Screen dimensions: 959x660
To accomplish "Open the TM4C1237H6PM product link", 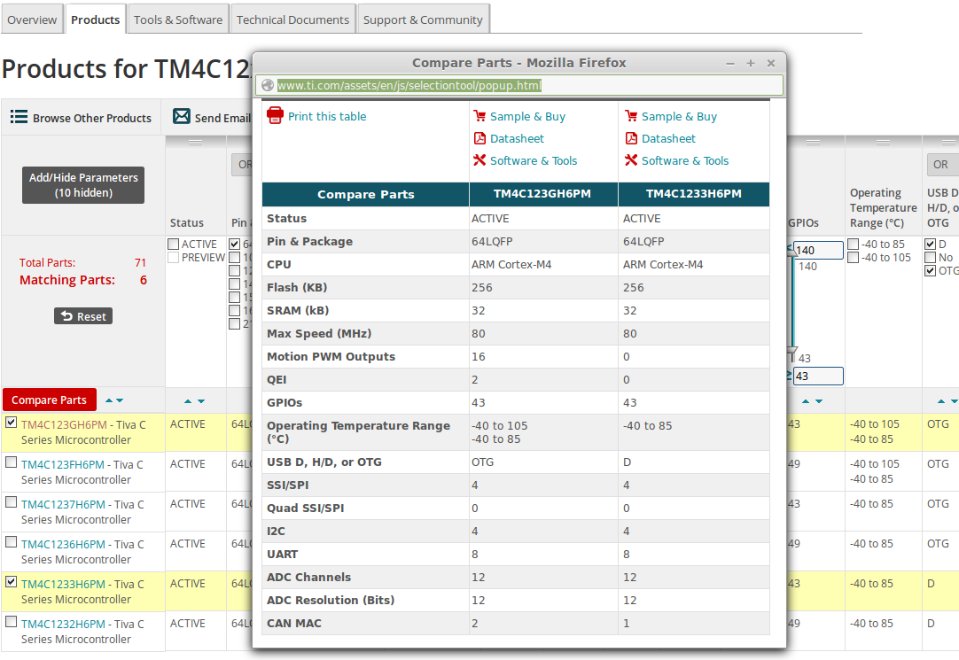I will point(63,504).
